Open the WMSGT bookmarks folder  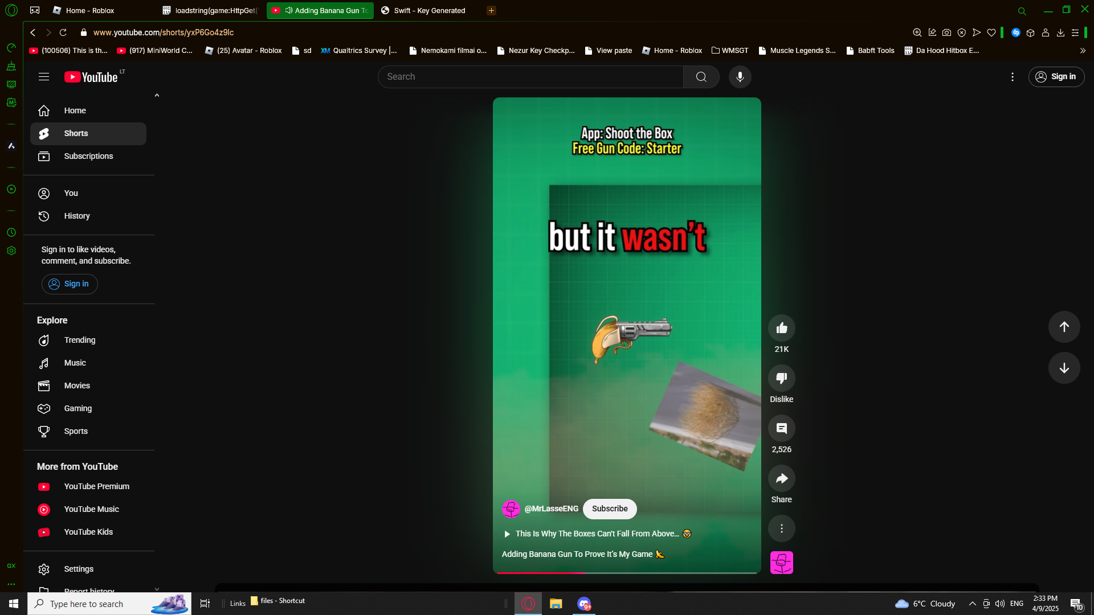[x=730, y=51]
